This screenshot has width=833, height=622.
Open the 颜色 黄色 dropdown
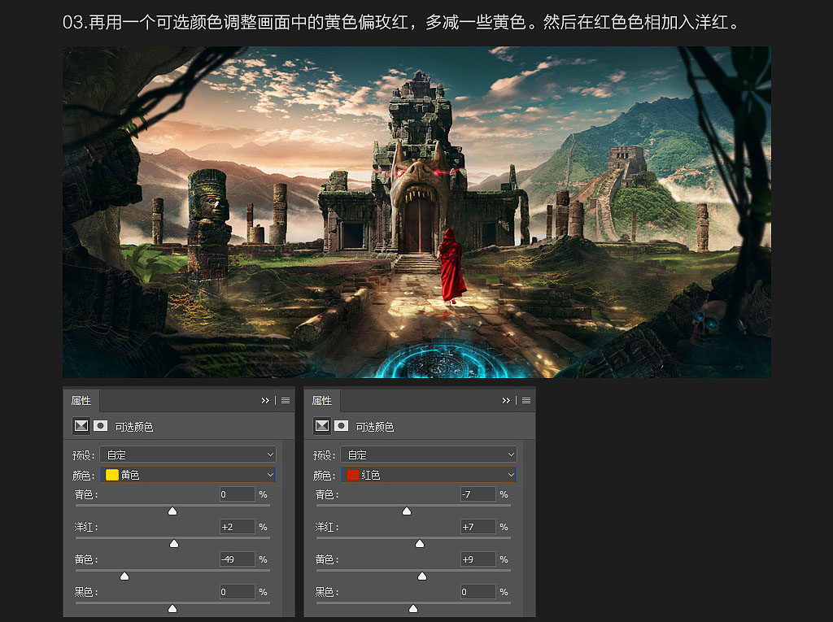coord(188,475)
